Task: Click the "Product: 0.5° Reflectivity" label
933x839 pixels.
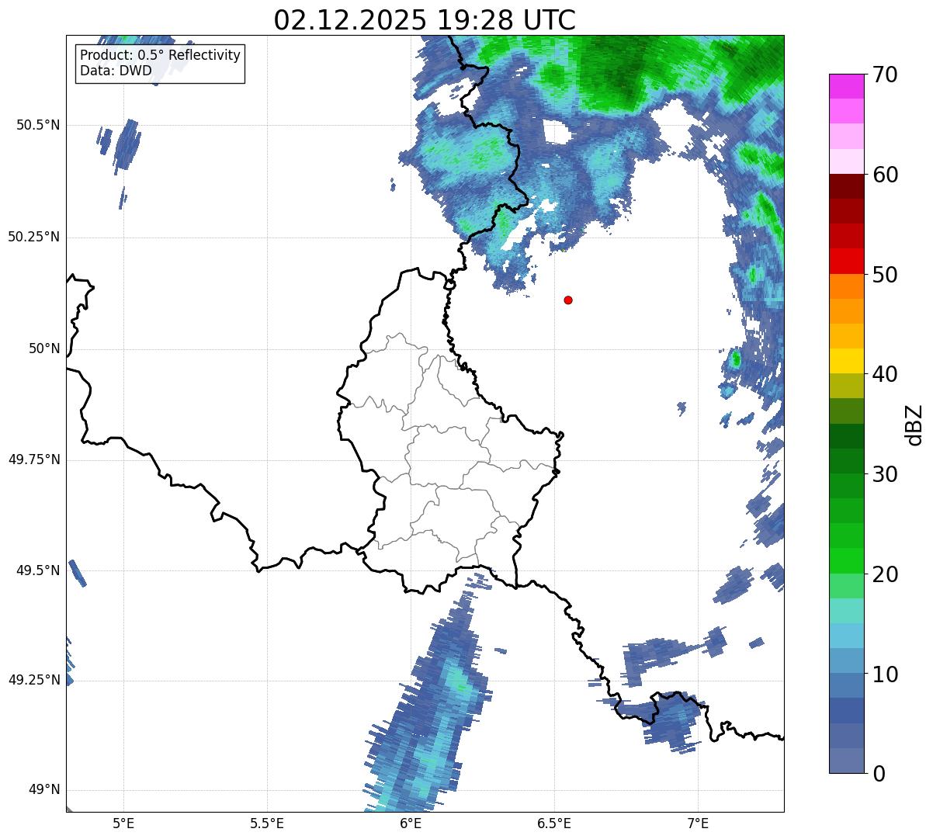Action: click(161, 56)
